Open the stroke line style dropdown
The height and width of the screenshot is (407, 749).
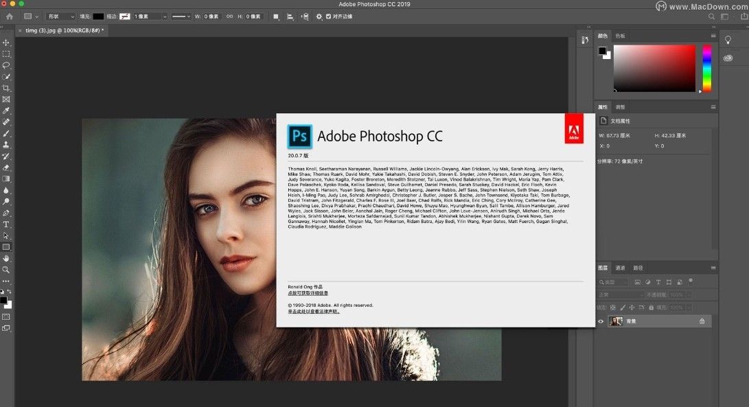[x=181, y=16]
